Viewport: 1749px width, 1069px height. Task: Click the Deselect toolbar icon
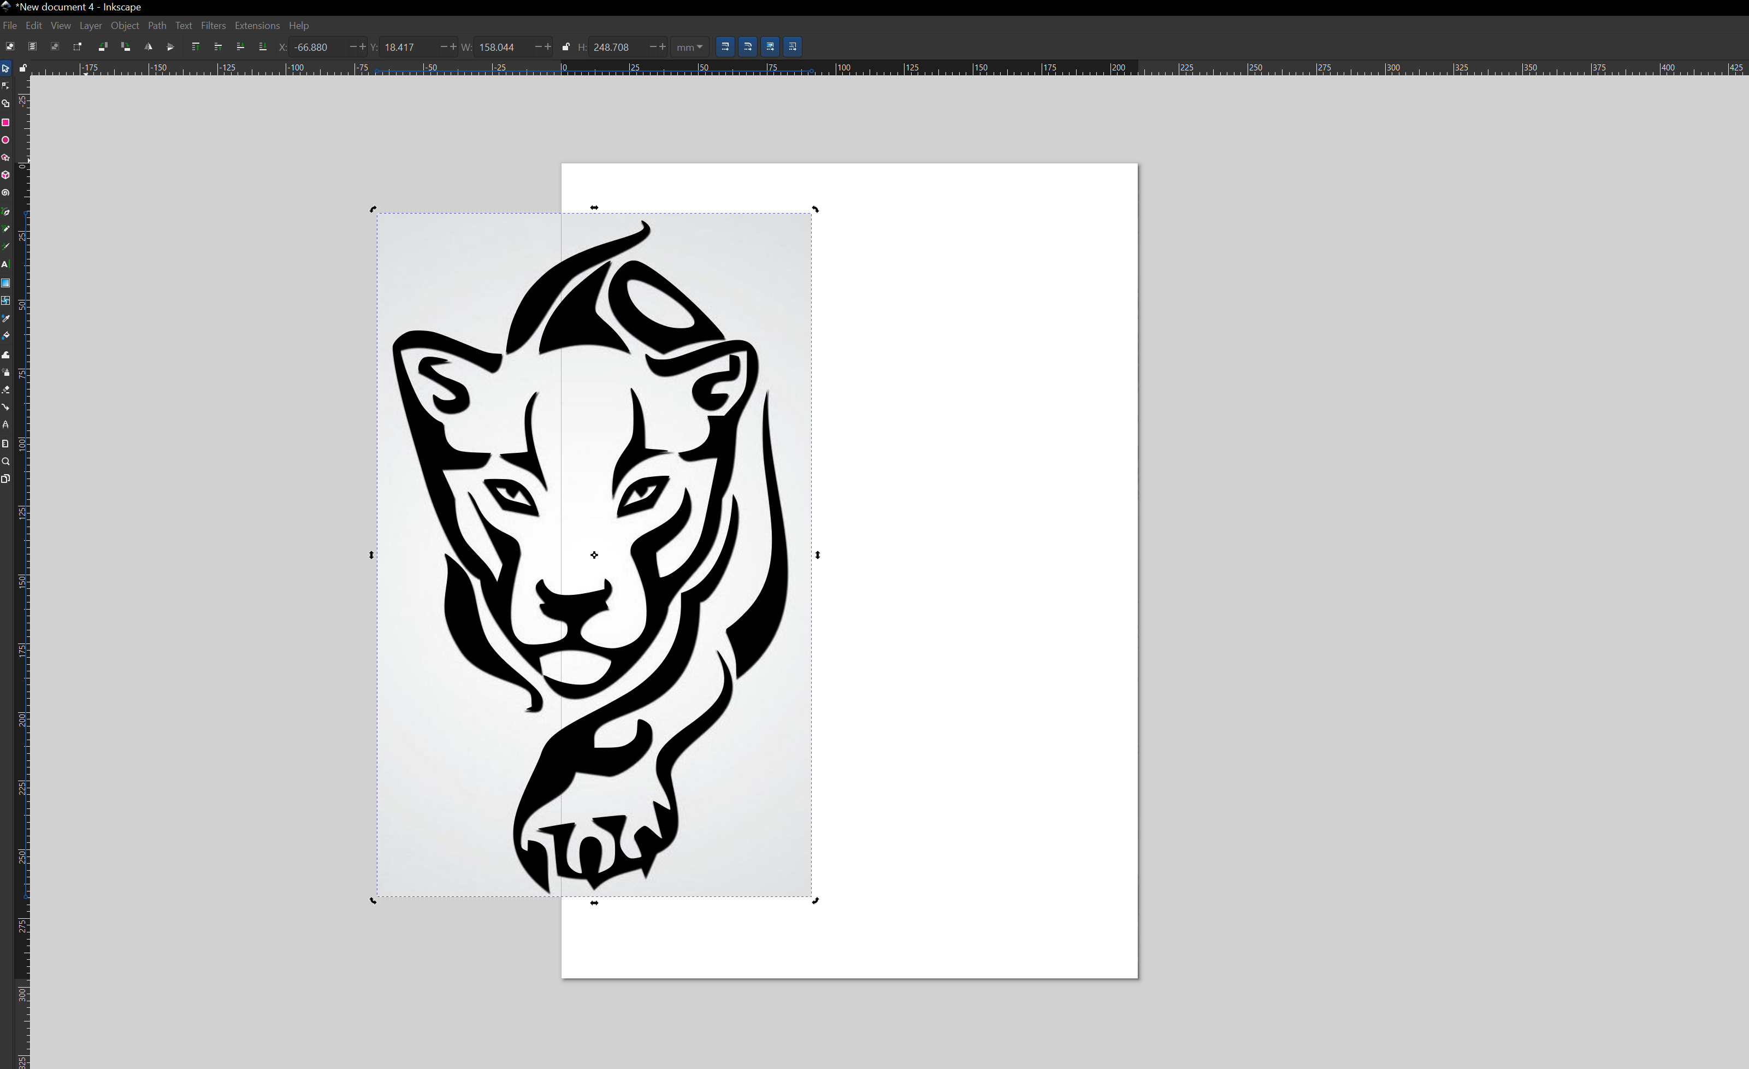[55, 47]
